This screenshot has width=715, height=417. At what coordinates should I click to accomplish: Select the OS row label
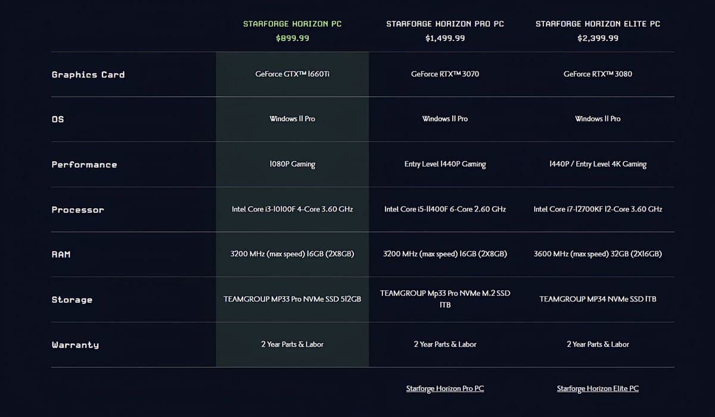[58, 119]
